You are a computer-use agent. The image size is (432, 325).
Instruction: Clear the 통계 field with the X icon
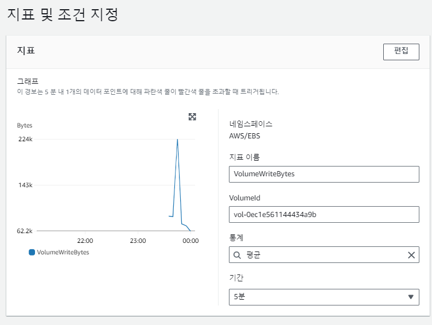pos(411,255)
